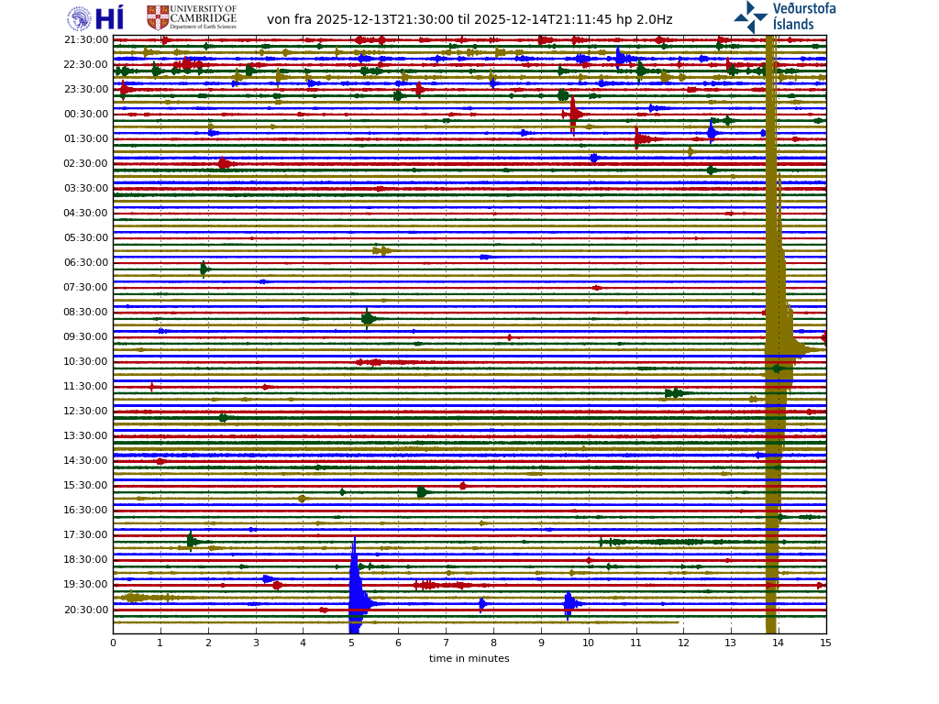Click the 15 tick on the minutes axis

pyautogui.click(x=825, y=643)
